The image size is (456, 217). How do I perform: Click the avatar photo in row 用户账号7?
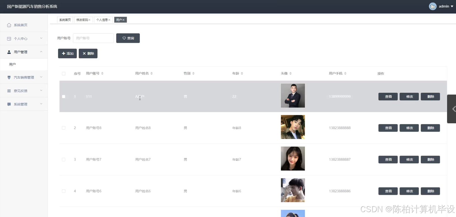[x=293, y=159]
